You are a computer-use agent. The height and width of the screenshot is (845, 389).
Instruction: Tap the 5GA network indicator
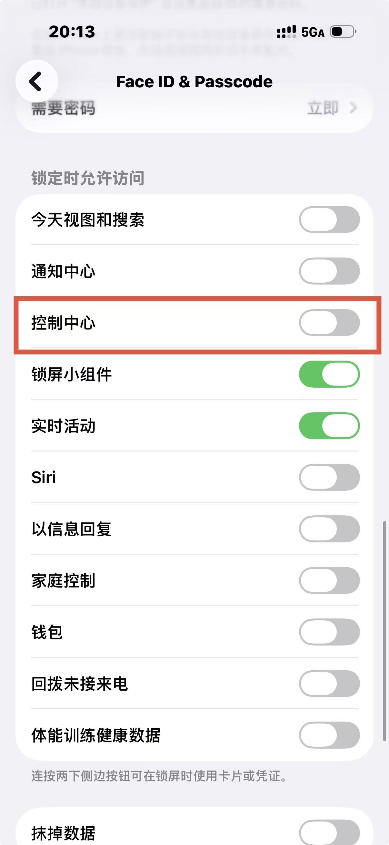pos(313,32)
